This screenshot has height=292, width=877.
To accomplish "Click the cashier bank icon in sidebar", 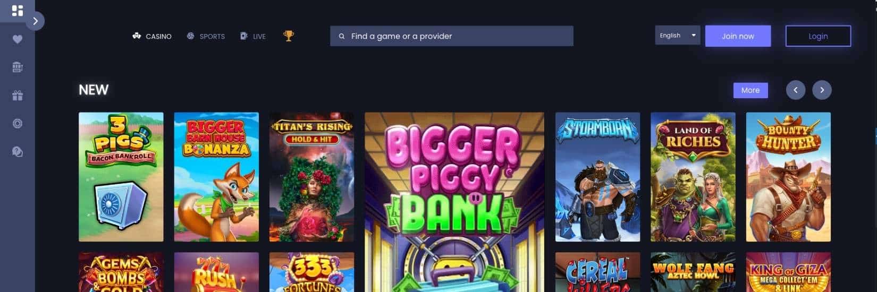I will pyautogui.click(x=18, y=67).
